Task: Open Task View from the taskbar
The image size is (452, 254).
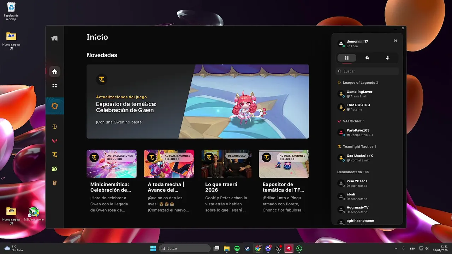Action: pos(217,248)
